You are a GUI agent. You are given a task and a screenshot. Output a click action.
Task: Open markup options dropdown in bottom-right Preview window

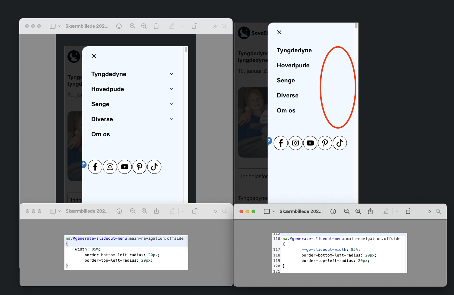pyautogui.click(x=396, y=211)
